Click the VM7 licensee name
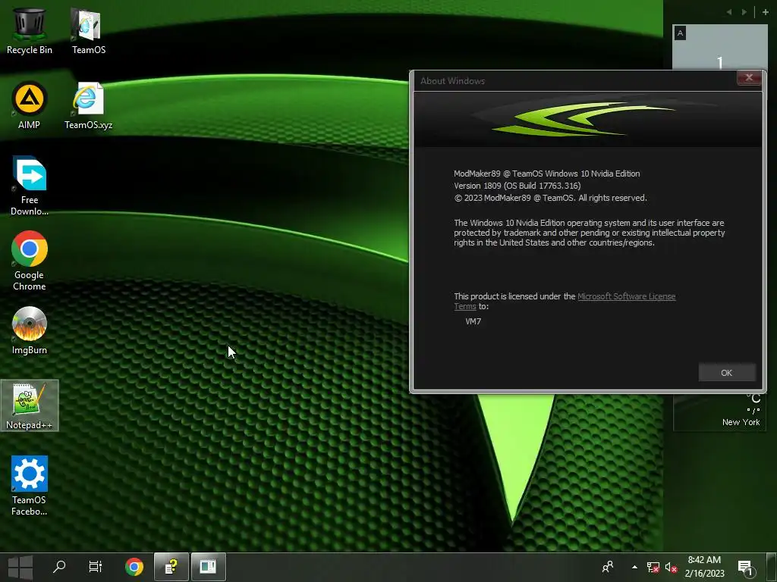Screen dimensions: 777x582 [473, 321]
